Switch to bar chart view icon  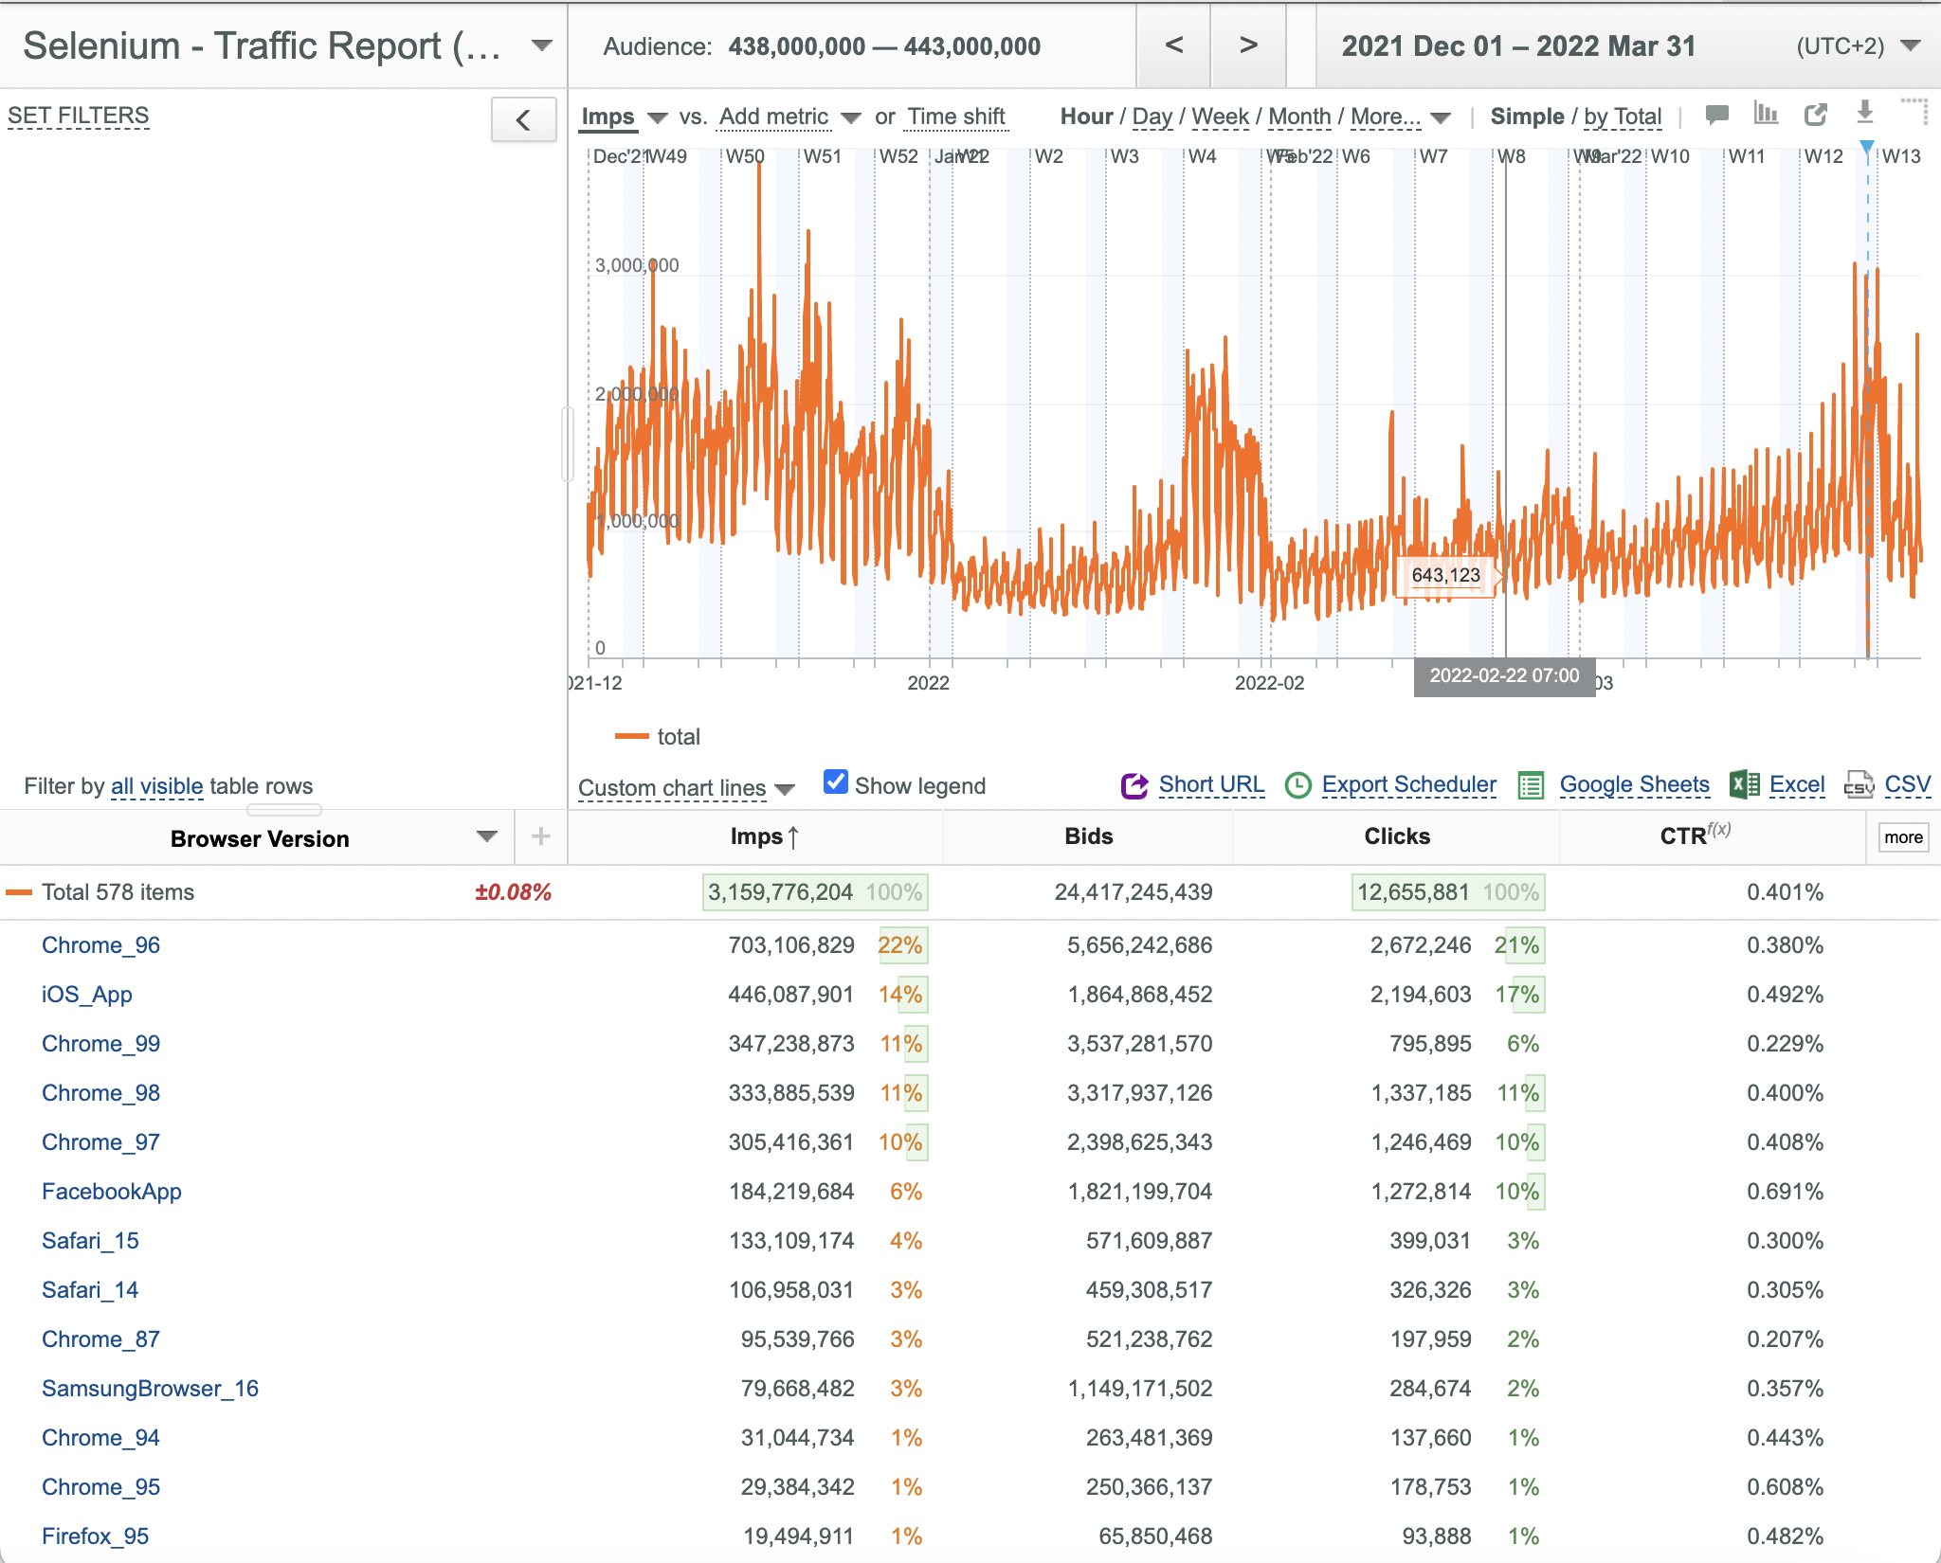click(x=1766, y=114)
